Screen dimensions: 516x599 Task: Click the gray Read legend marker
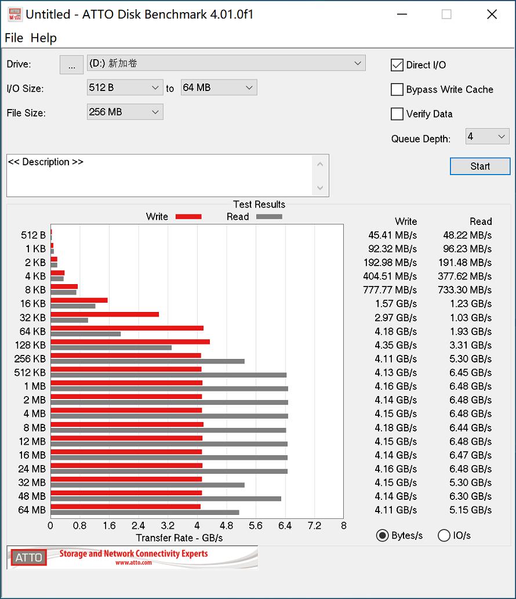coord(268,216)
